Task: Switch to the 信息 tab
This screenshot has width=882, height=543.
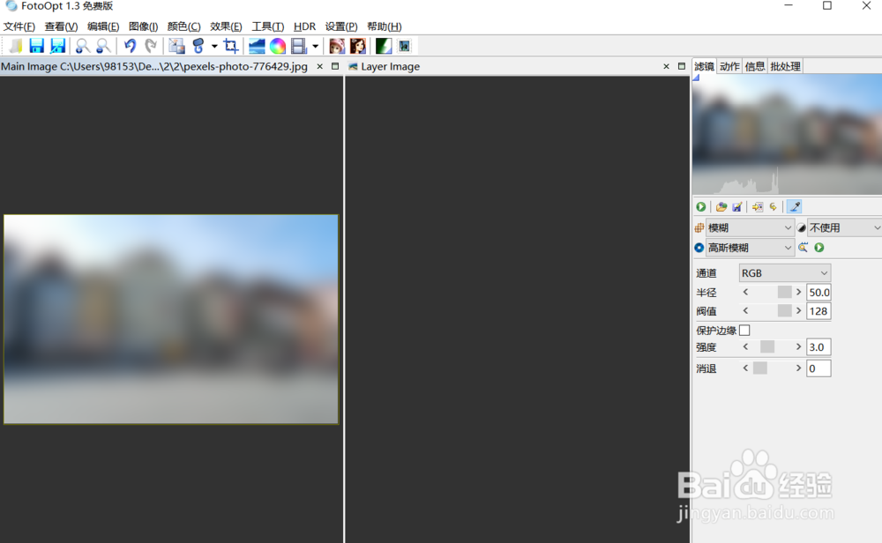Action: coord(755,66)
